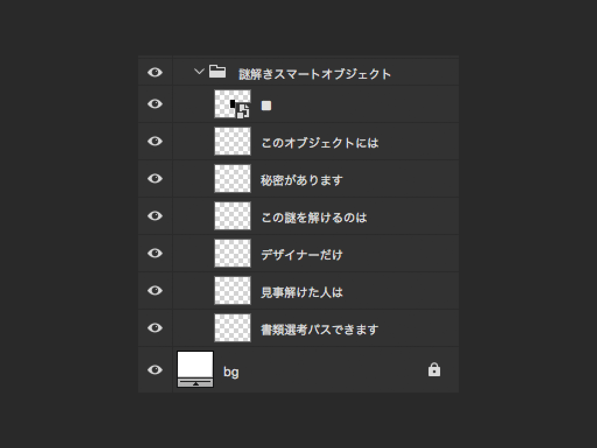The image size is (597, 448).
Task: Click the folder icon of the 謎解きスマートオブジェクト group
Action: 217,71
